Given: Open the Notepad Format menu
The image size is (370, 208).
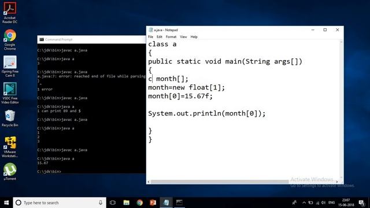Looking at the screenshot, I should pyautogui.click(x=171, y=37).
